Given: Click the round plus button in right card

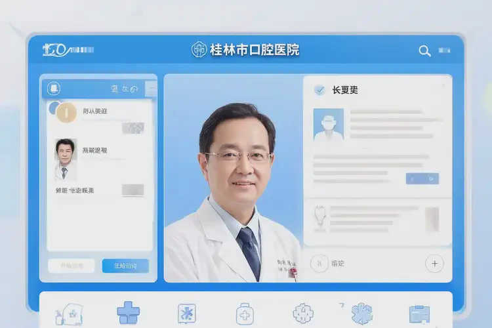Looking at the screenshot, I should pyautogui.click(x=434, y=264).
